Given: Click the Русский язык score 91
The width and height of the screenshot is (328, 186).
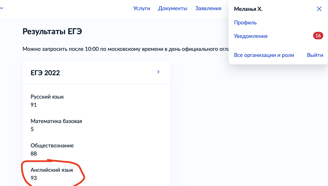Looking at the screenshot, I should point(33,105).
